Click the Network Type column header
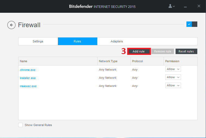This screenshot has height=138, width=206. 114,61
